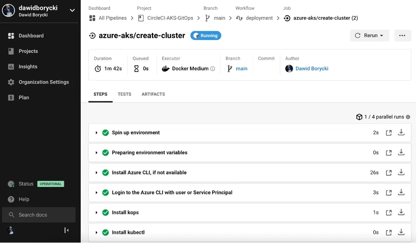417x243 pixels.
Task: Click the Install Azure CLI success checkmark
Action: coord(105,173)
